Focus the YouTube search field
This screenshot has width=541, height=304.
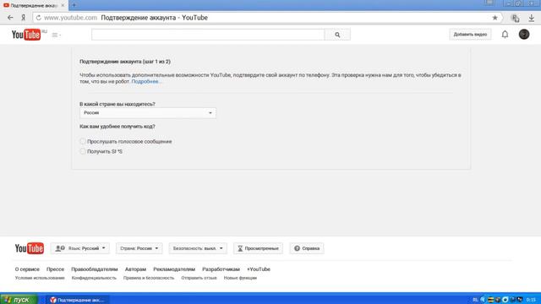208,35
